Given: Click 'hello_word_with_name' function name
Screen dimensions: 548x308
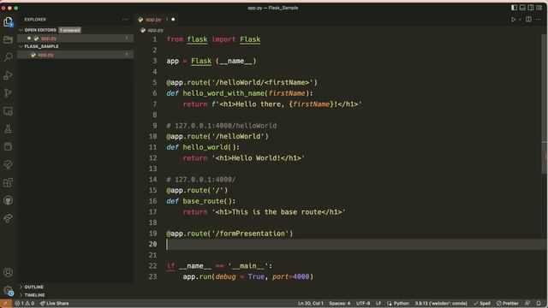Looking at the screenshot, I should pos(223,93).
